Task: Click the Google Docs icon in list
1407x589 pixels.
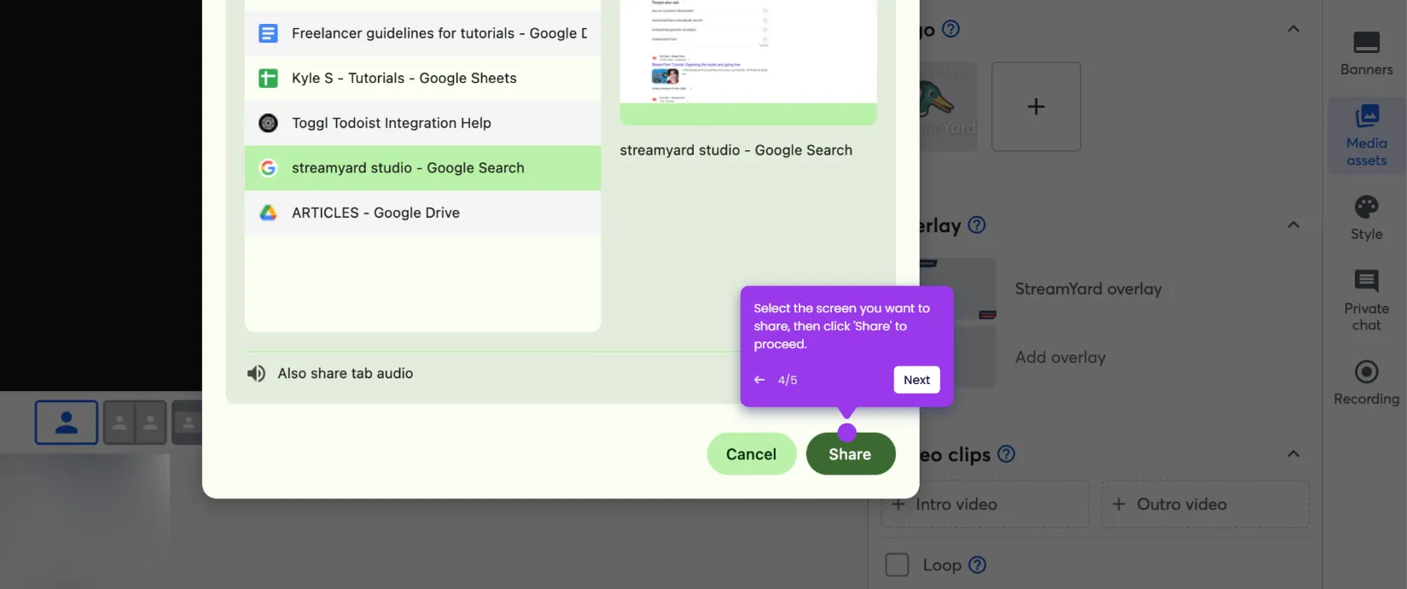Action: (268, 33)
